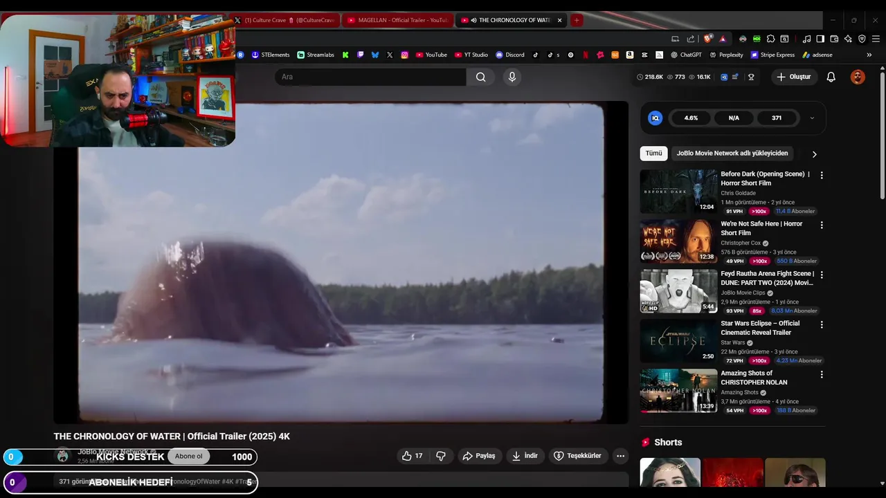This screenshot has width=886, height=498.
Task: Open the ChatGPT bookmark
Action: (x=686, y=55)
